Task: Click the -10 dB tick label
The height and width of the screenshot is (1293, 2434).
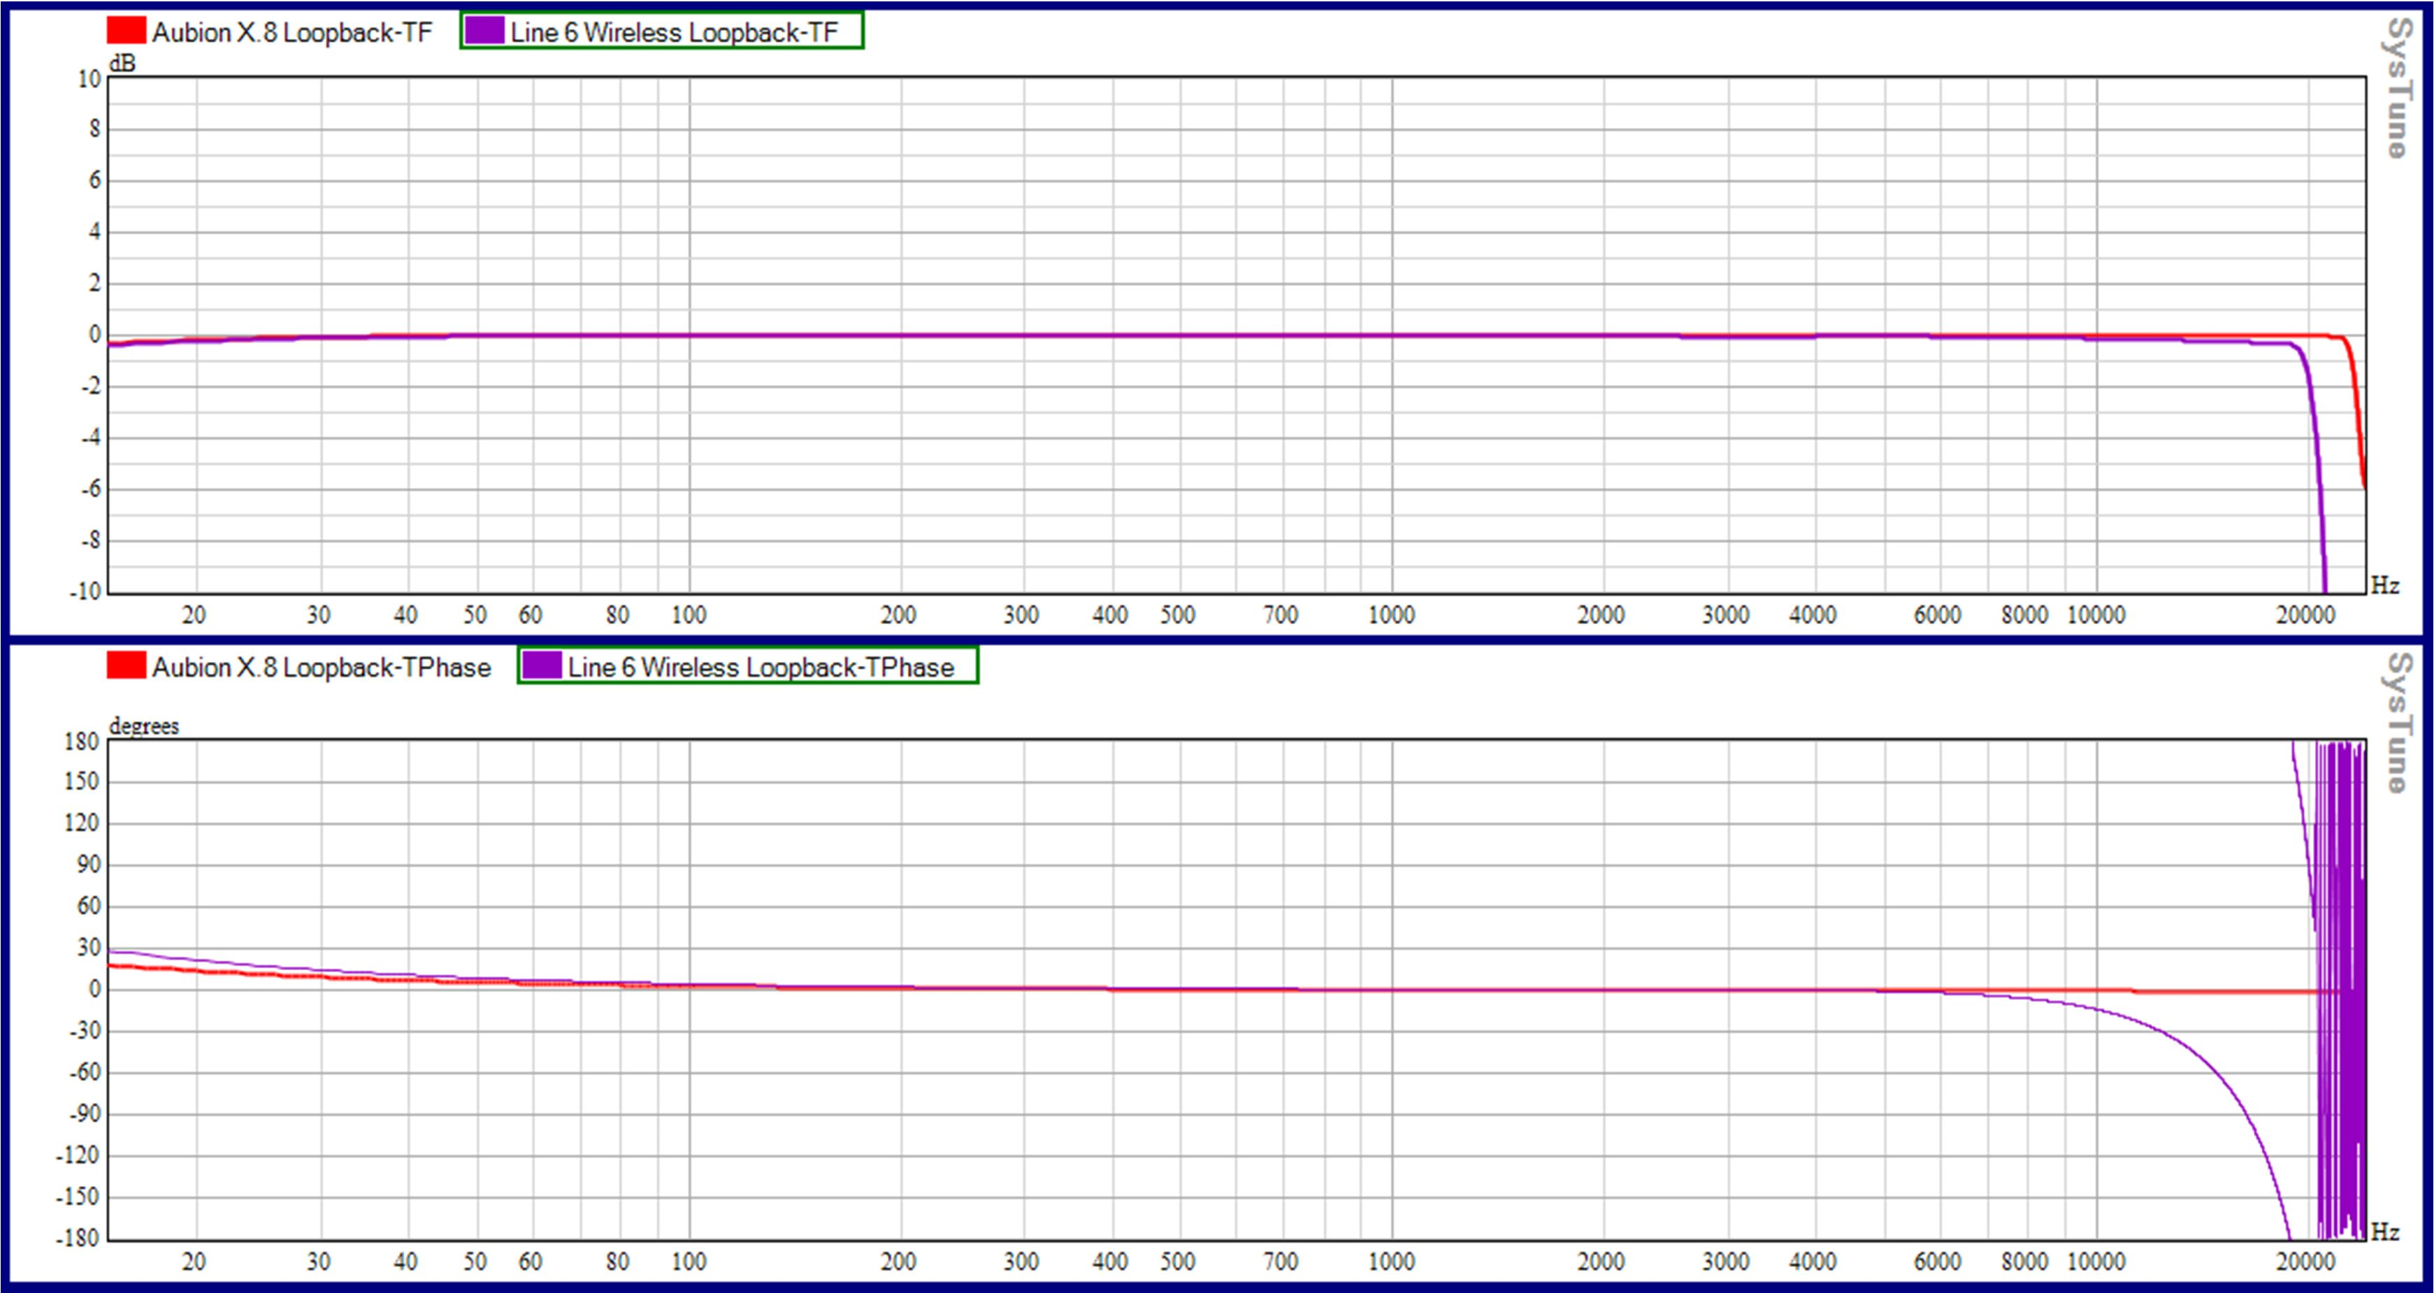Action: pyautogui.click(x=85, y=591)
